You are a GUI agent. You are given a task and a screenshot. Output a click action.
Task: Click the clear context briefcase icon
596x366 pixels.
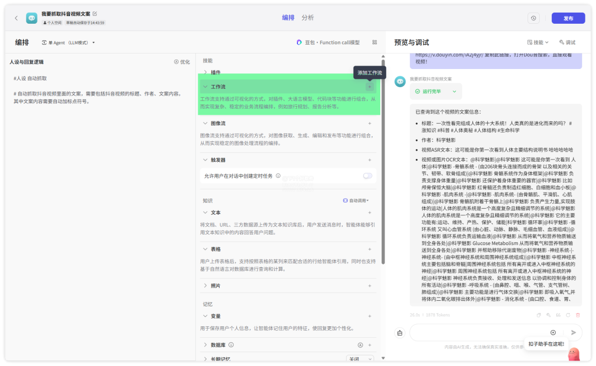coord(400,333)
